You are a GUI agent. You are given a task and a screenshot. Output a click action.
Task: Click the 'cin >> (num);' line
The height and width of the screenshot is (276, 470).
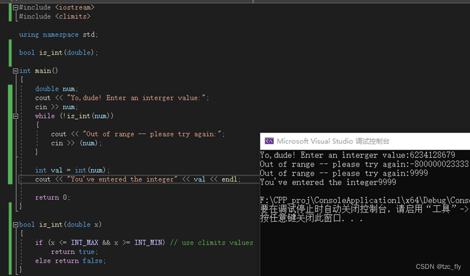(x=76, y=143)
